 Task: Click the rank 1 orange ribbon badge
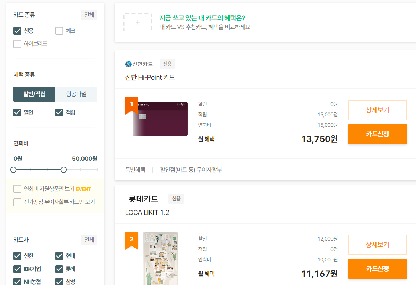(x=131, y=106)
